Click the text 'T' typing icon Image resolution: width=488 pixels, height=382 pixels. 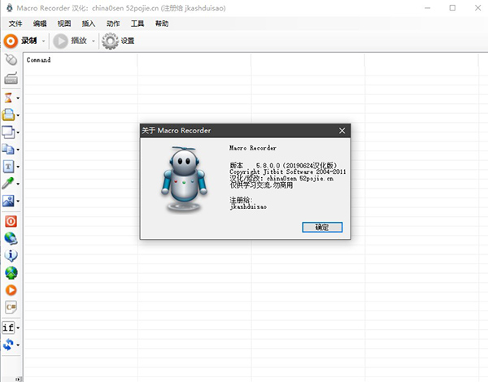(8, 167)
